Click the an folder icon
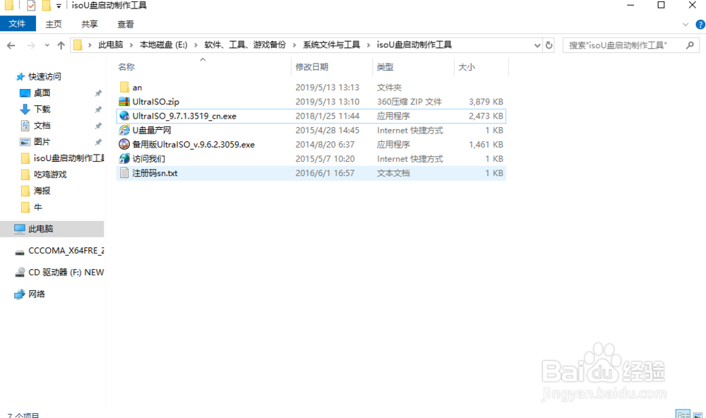This screenshot has width=706, height=418. 124,88
